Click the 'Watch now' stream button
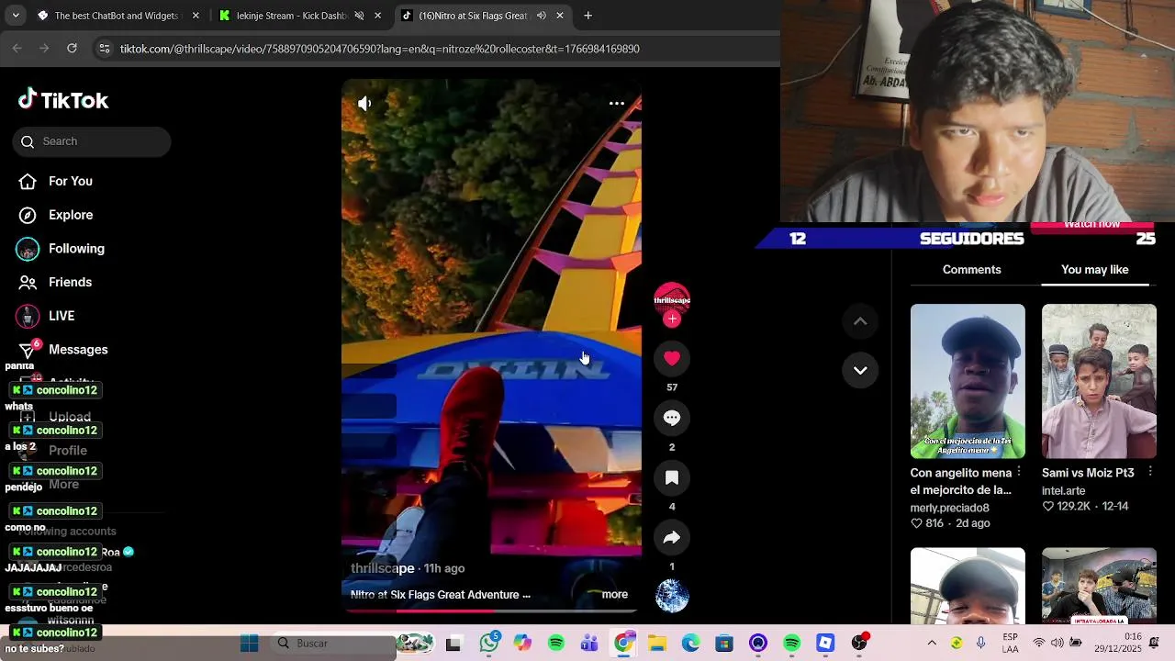1175x661 pixels. [1091, 226]
